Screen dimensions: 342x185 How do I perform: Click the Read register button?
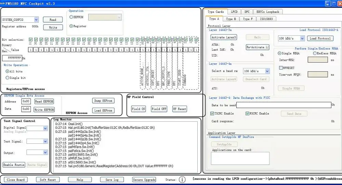(53, 19)
